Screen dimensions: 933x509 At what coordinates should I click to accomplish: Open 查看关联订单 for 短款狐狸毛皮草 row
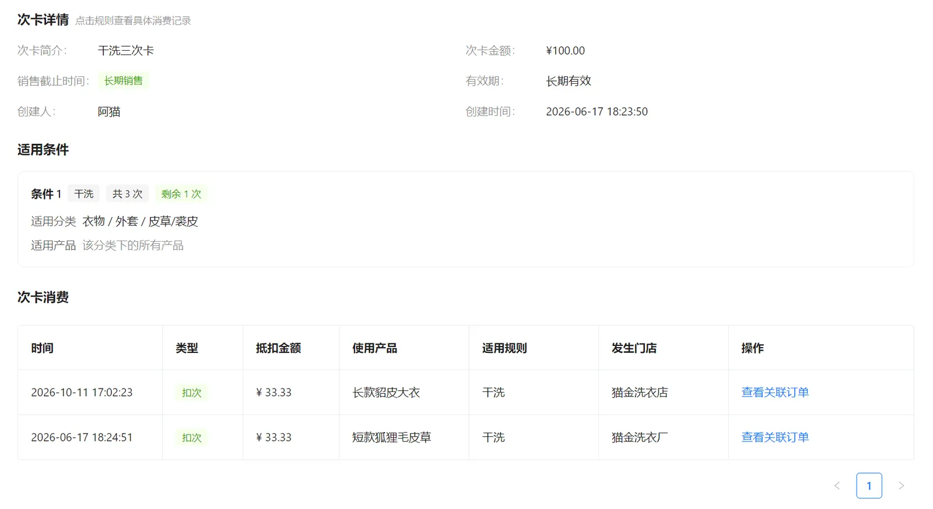pyautogui.click(x=775, y=437)
